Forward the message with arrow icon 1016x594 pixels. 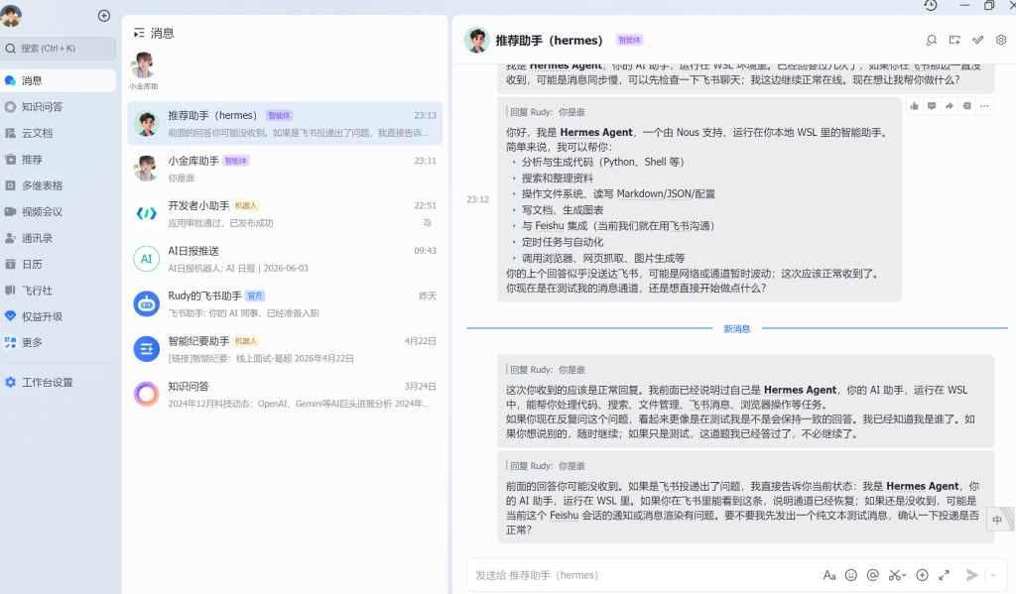click(x=950, y=106)
